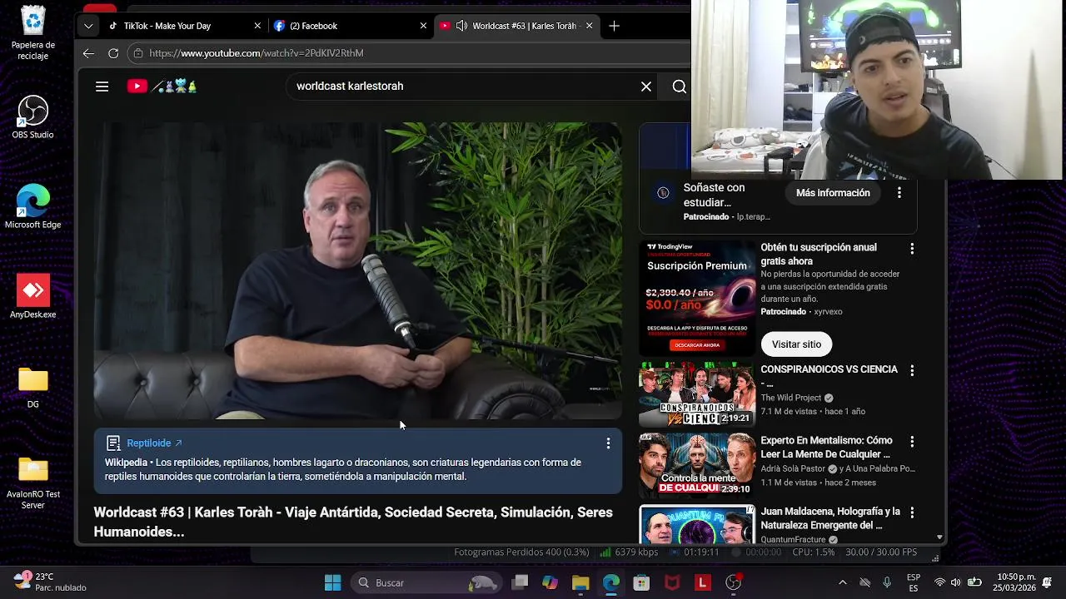Open the site information lock icon

(x=138, y=53)
